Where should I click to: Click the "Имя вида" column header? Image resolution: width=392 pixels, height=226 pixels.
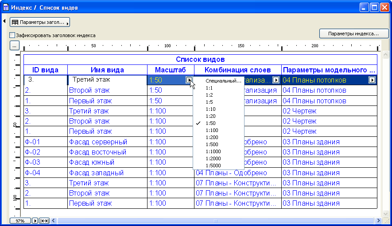click(107, 70)
